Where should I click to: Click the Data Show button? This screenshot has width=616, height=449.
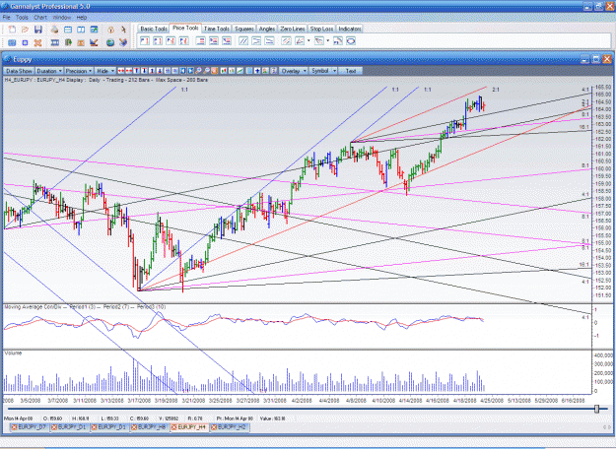click(19, 71)
